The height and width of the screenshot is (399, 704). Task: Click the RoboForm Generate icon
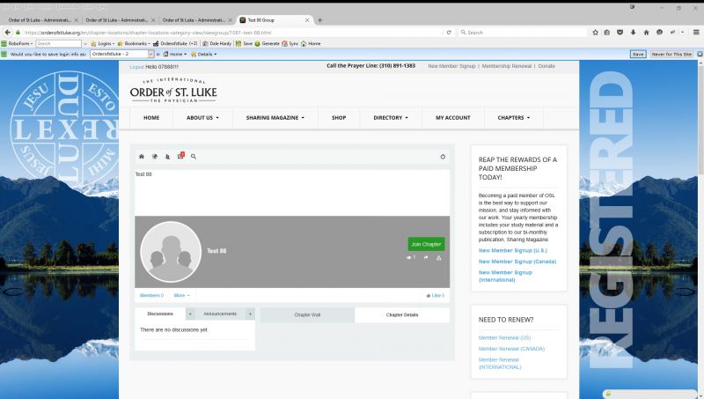(x=268, y=43)
